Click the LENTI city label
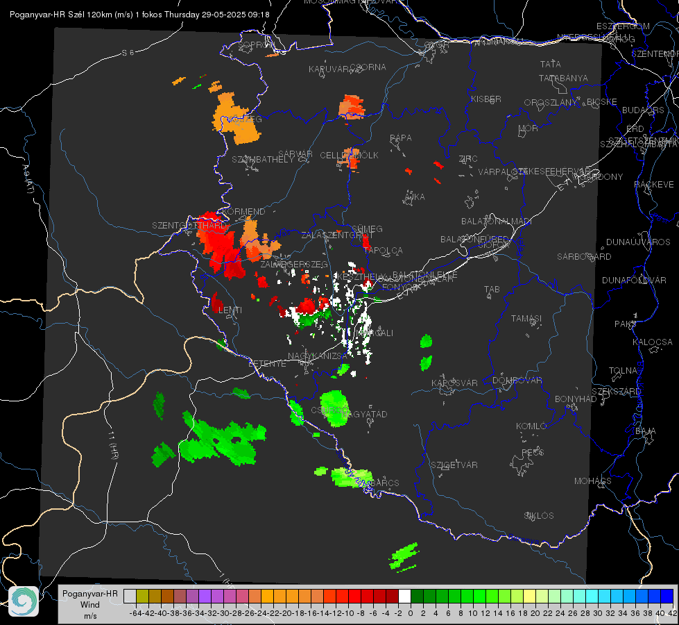Screen dimensions: 679x625 [x=230, y=310]
